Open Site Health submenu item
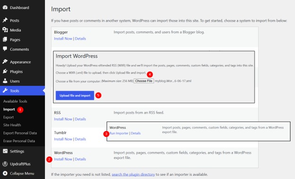 (12, 125)
